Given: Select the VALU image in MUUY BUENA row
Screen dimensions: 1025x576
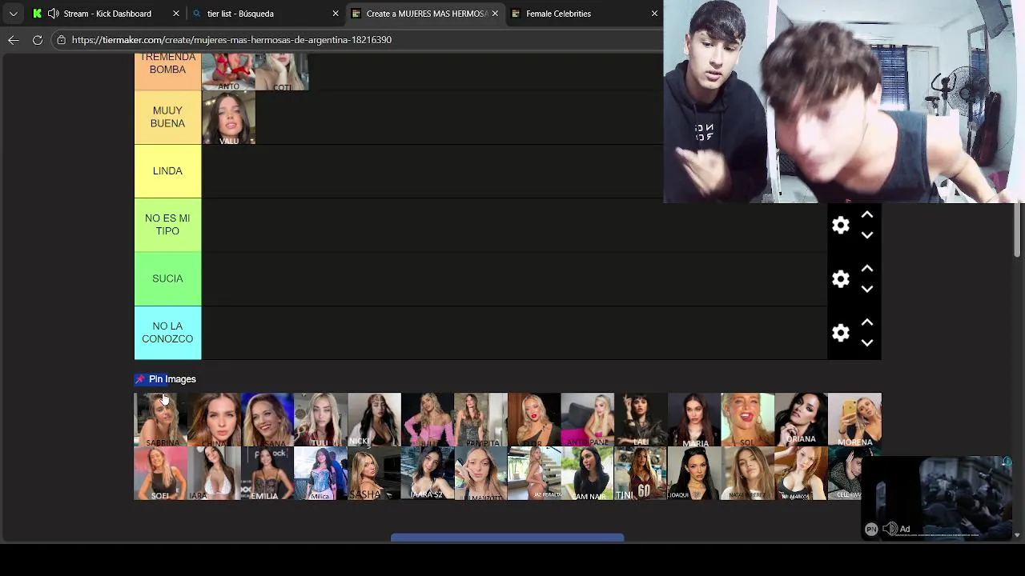Looking at the screenshot, I should (x=228, y=118).
